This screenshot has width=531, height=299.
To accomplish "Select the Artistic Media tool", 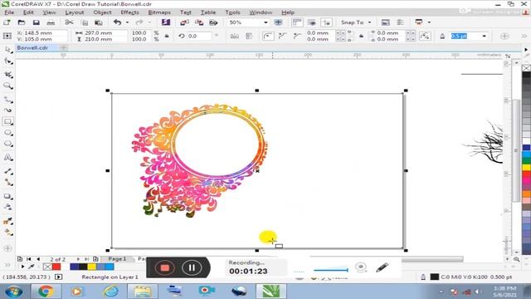I will (x=8, y=110).
